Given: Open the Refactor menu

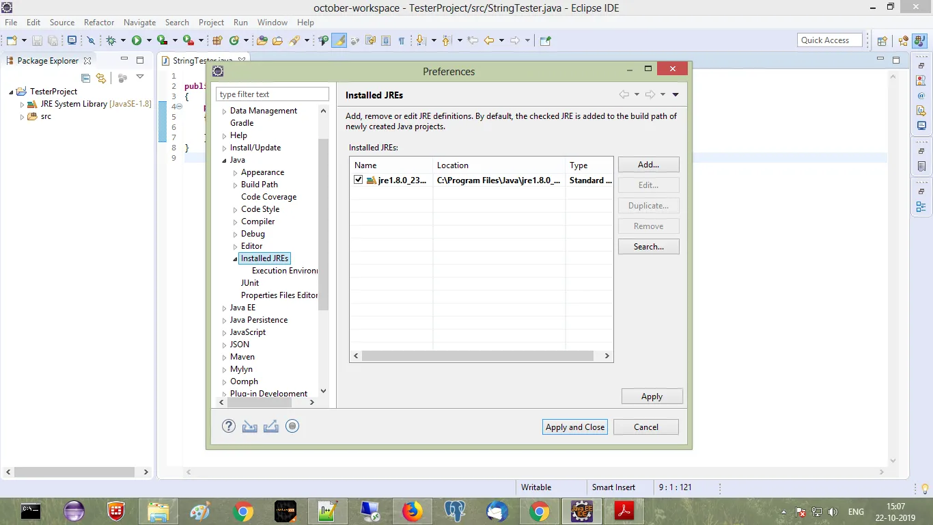Looking at the screenshot, I should click(99, 23).
